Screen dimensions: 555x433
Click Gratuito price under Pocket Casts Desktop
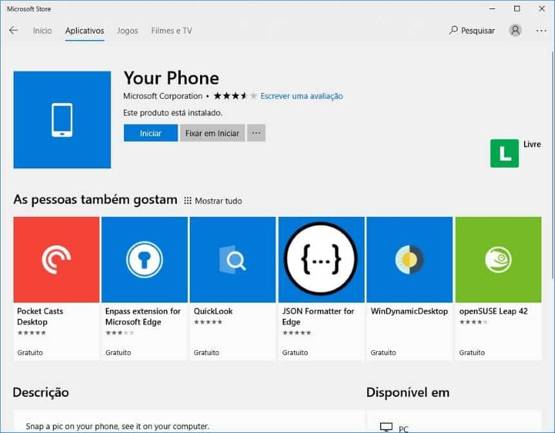30,352
